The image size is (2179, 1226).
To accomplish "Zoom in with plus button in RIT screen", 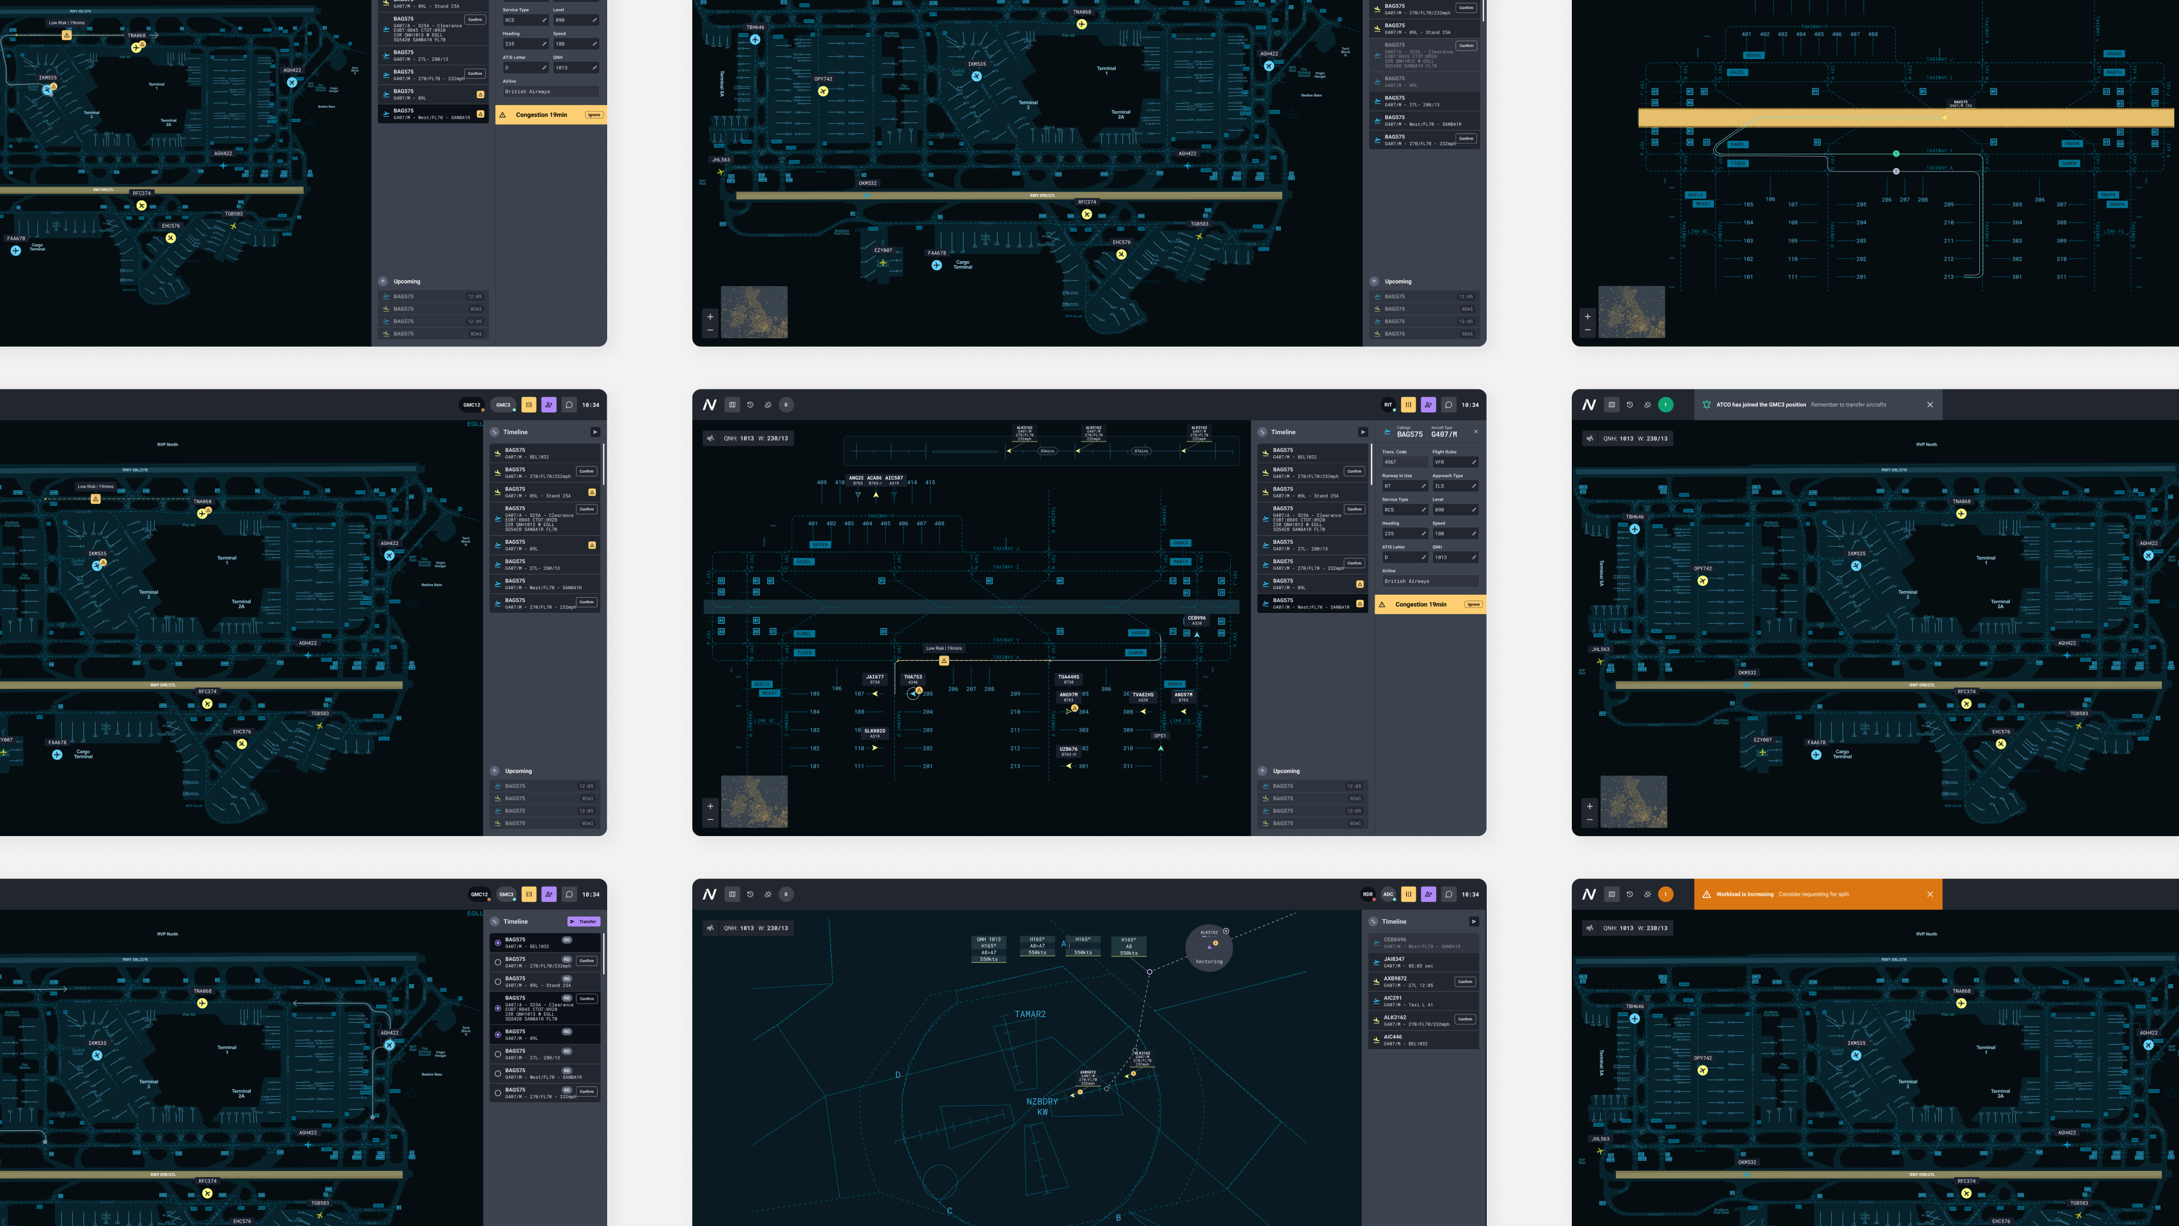I will pyautogui.click(x=710, y=807).
